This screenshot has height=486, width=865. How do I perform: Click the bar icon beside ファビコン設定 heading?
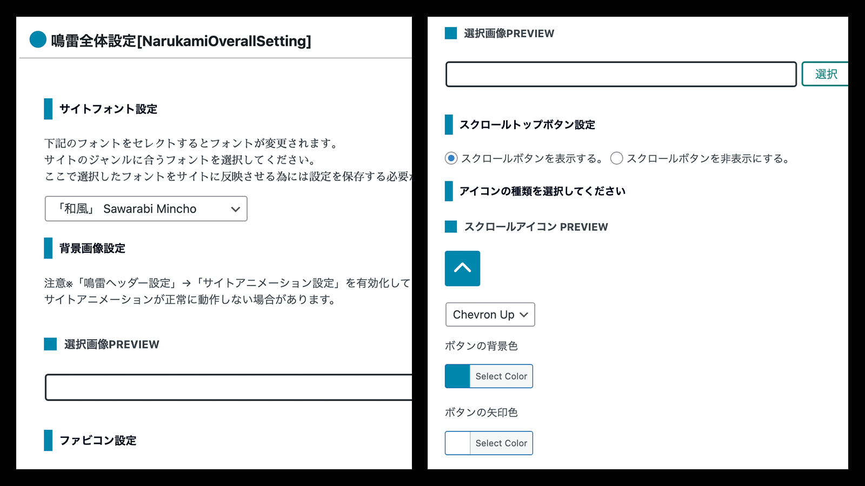(x=47, y=441)
